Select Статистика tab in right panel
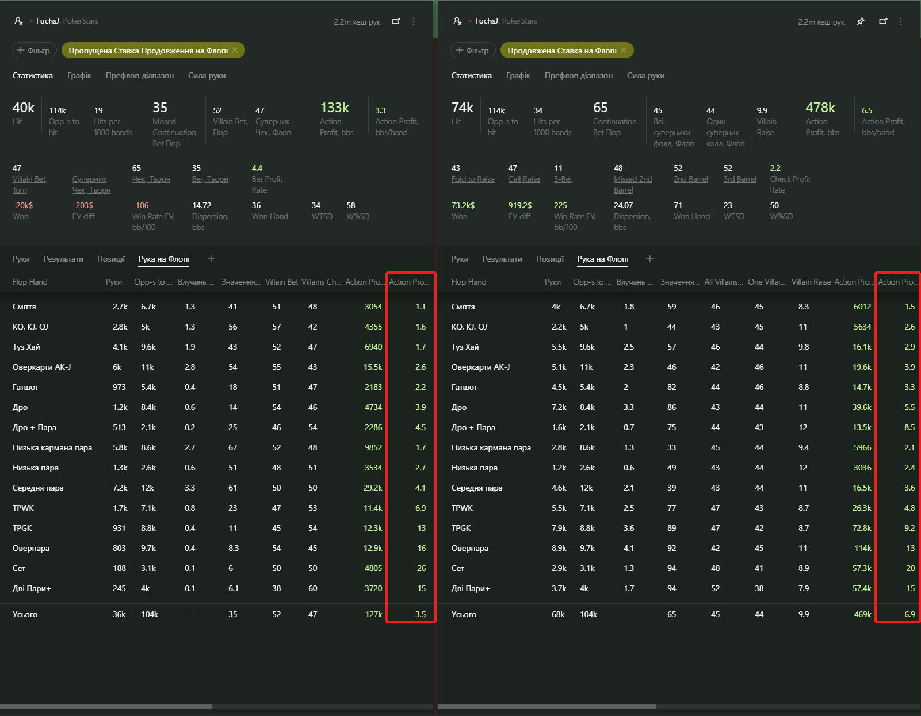 coord(471,75)
